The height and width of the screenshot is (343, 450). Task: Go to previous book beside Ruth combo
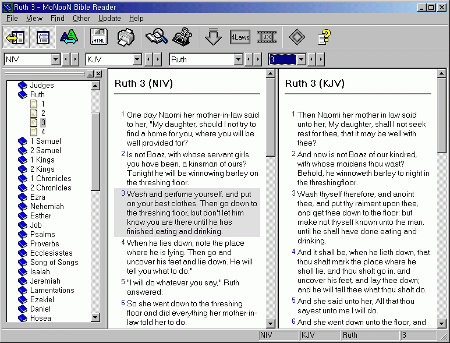click(249, 60)
